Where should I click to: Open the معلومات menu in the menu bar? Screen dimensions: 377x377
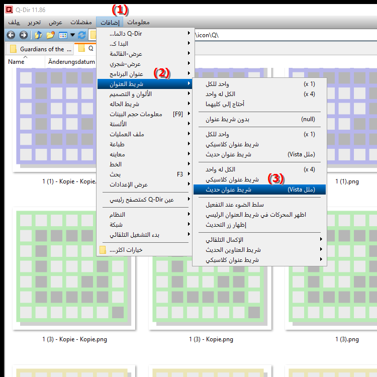click(x=138, y=23)
